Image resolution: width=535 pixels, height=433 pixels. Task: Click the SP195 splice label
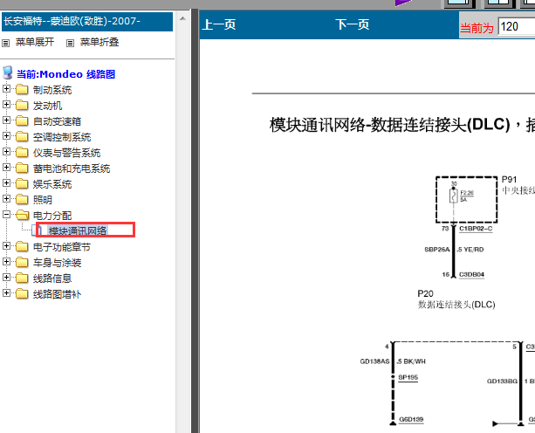click(x=408, y=377)
